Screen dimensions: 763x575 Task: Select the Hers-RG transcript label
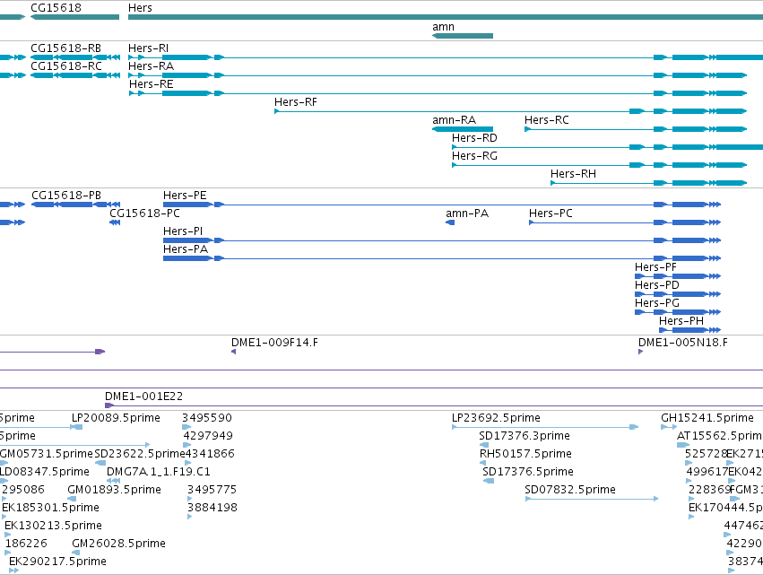474,156
